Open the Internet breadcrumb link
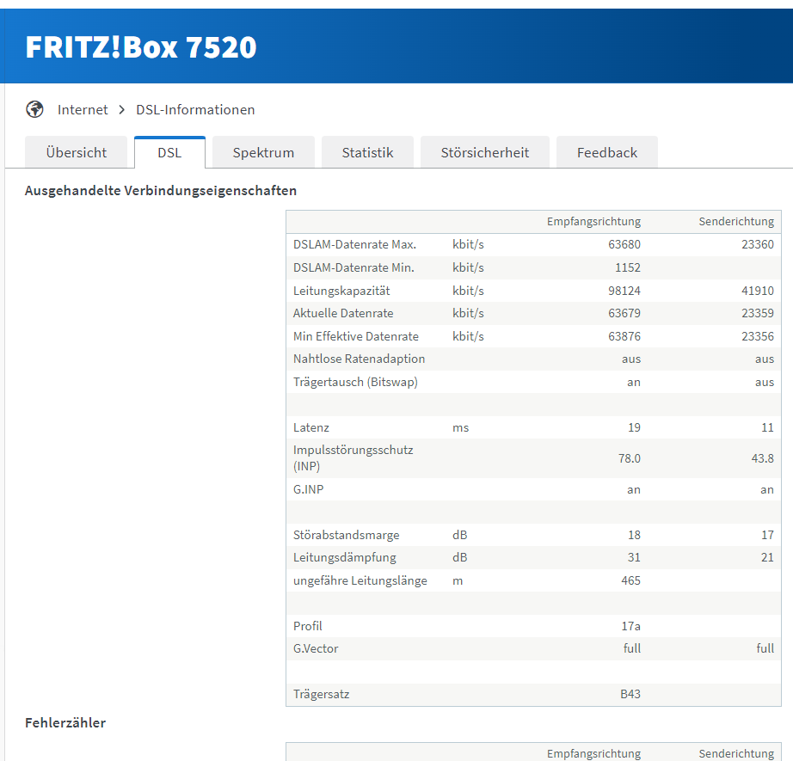 coord(83,110)
